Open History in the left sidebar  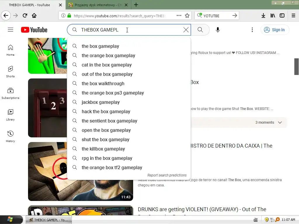point(11,136)
